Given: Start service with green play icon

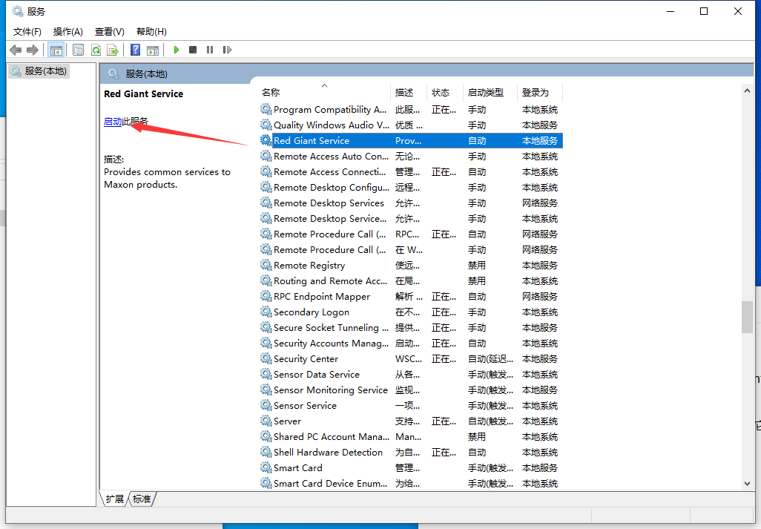Looking at the screenshot, I should pyautogui.click(x=177, y=50).
